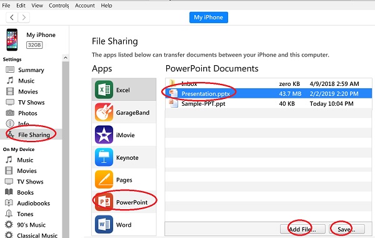Viewport: 375px width, 238px height.
Task: Click the TV Shows screen icon under Settings
Action: pos(10,102)
